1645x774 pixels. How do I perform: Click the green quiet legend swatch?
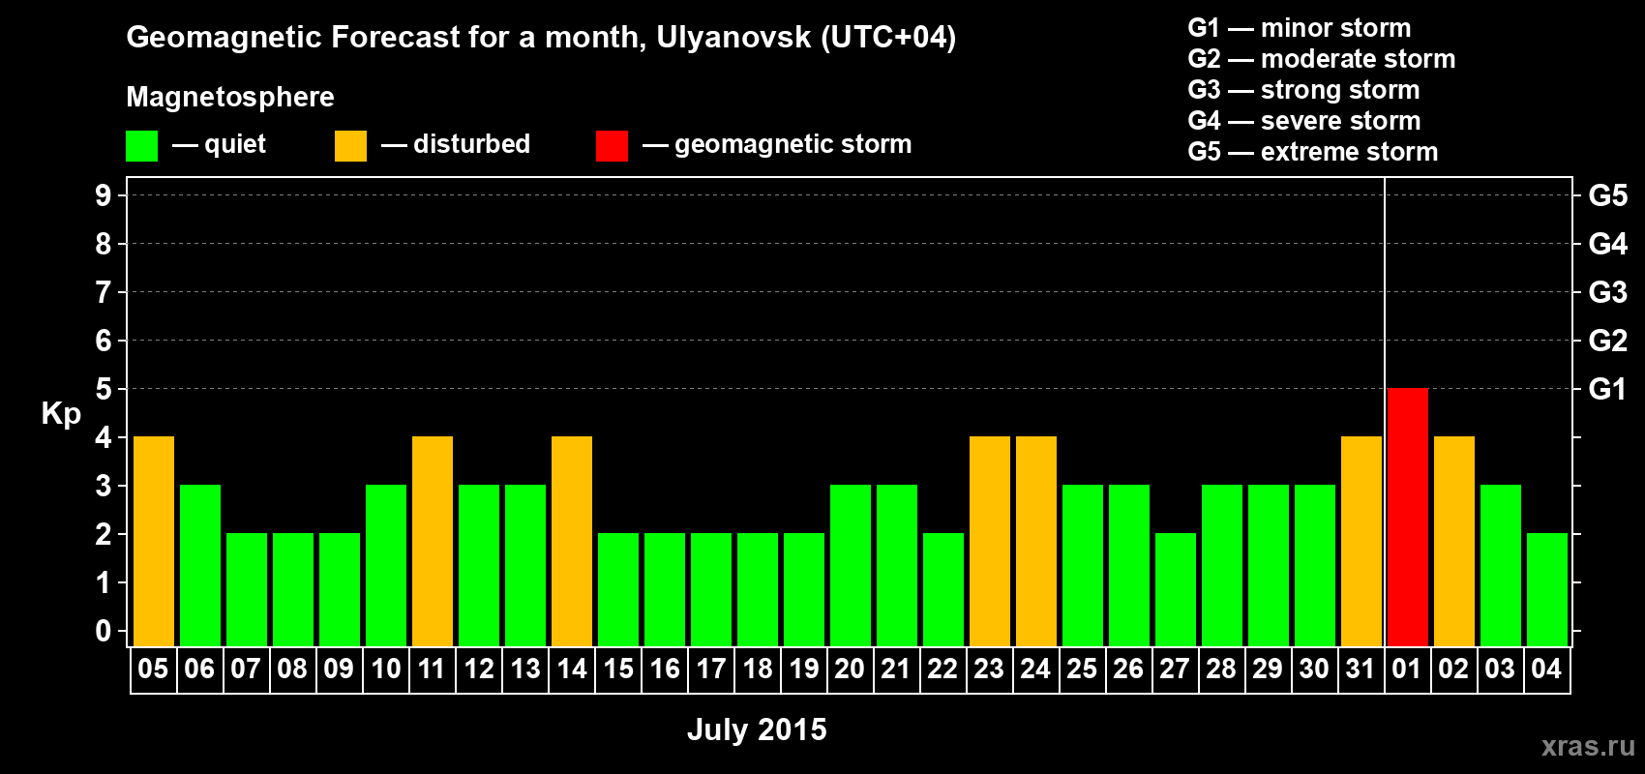pyautogui.click(x=141, y=146)
